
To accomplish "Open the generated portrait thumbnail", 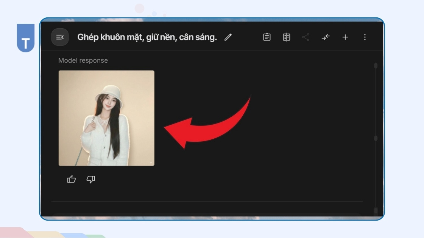I will 106,118.
